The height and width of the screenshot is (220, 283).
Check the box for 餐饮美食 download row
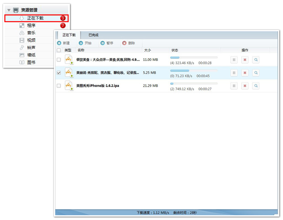point(59,60)
